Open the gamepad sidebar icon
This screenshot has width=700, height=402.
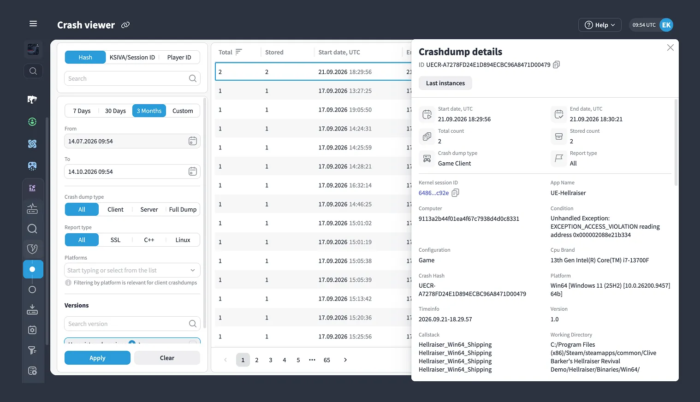[32, 166]
